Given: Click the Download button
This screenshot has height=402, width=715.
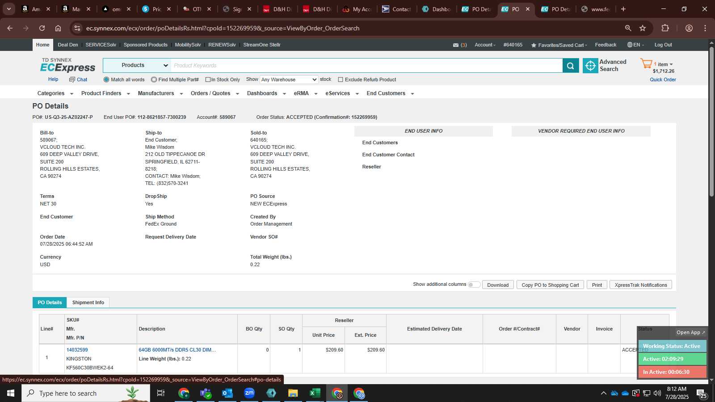Looking at the screenshot, I should [498, 285].
